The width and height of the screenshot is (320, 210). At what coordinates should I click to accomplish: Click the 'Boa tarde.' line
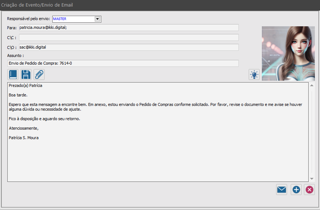click(18, 95)
